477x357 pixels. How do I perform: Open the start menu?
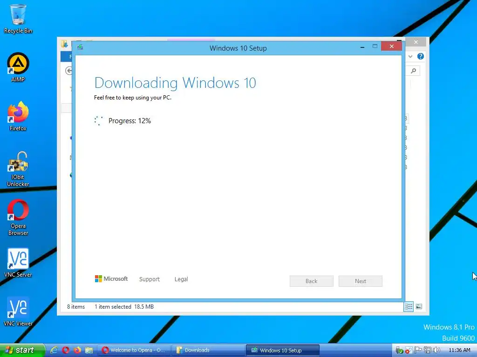coord(22,350)
